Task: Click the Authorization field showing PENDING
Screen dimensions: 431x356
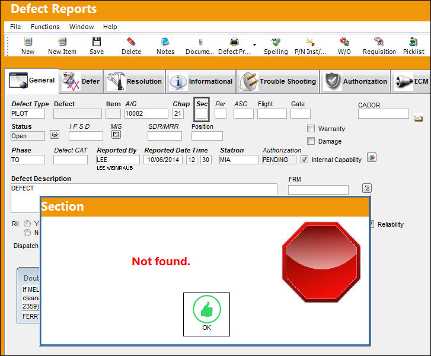Action: coord(279,160)
